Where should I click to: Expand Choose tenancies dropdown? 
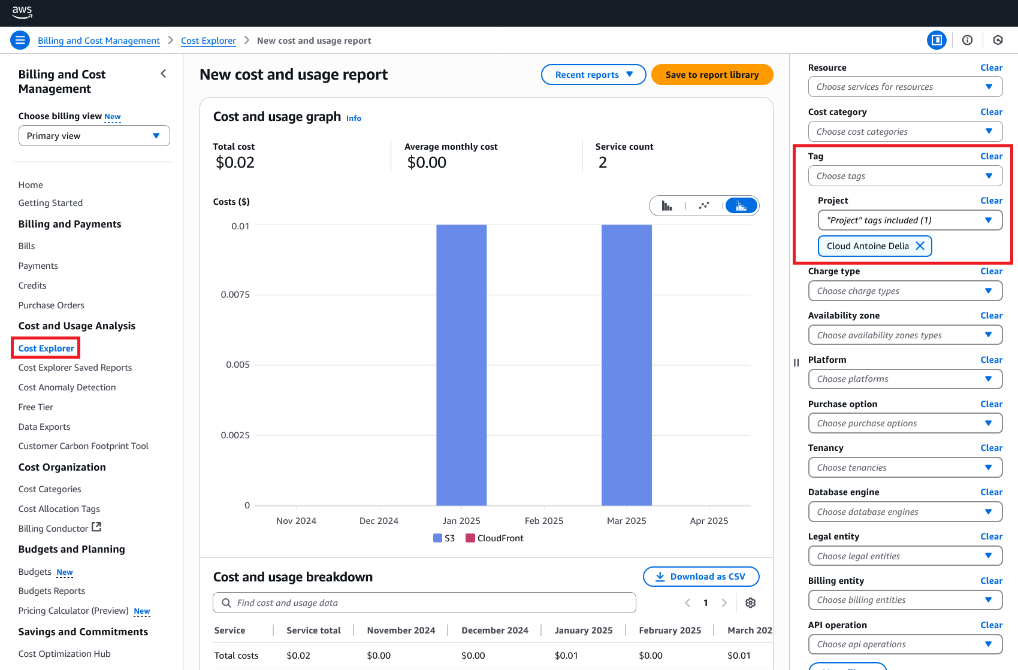tap(905, 468)
